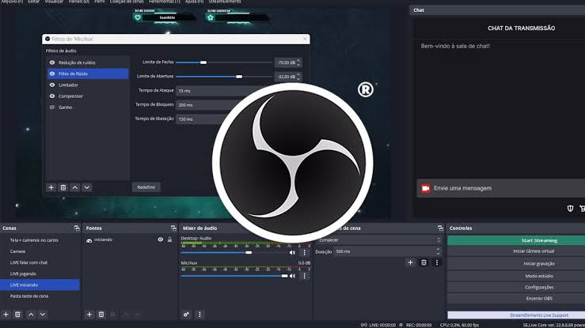Viewport: 585px width, 328px height.
Task: Delete the scene transition
Action: point(424,262)
